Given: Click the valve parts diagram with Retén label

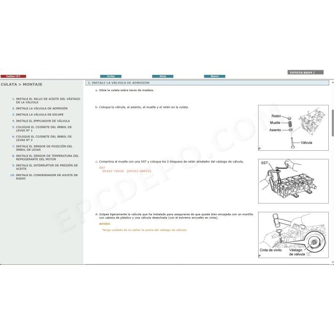Looking at the screenshot, I should click(293, 128).
